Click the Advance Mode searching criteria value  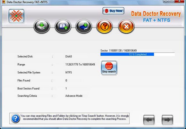(x=74, y=96)
